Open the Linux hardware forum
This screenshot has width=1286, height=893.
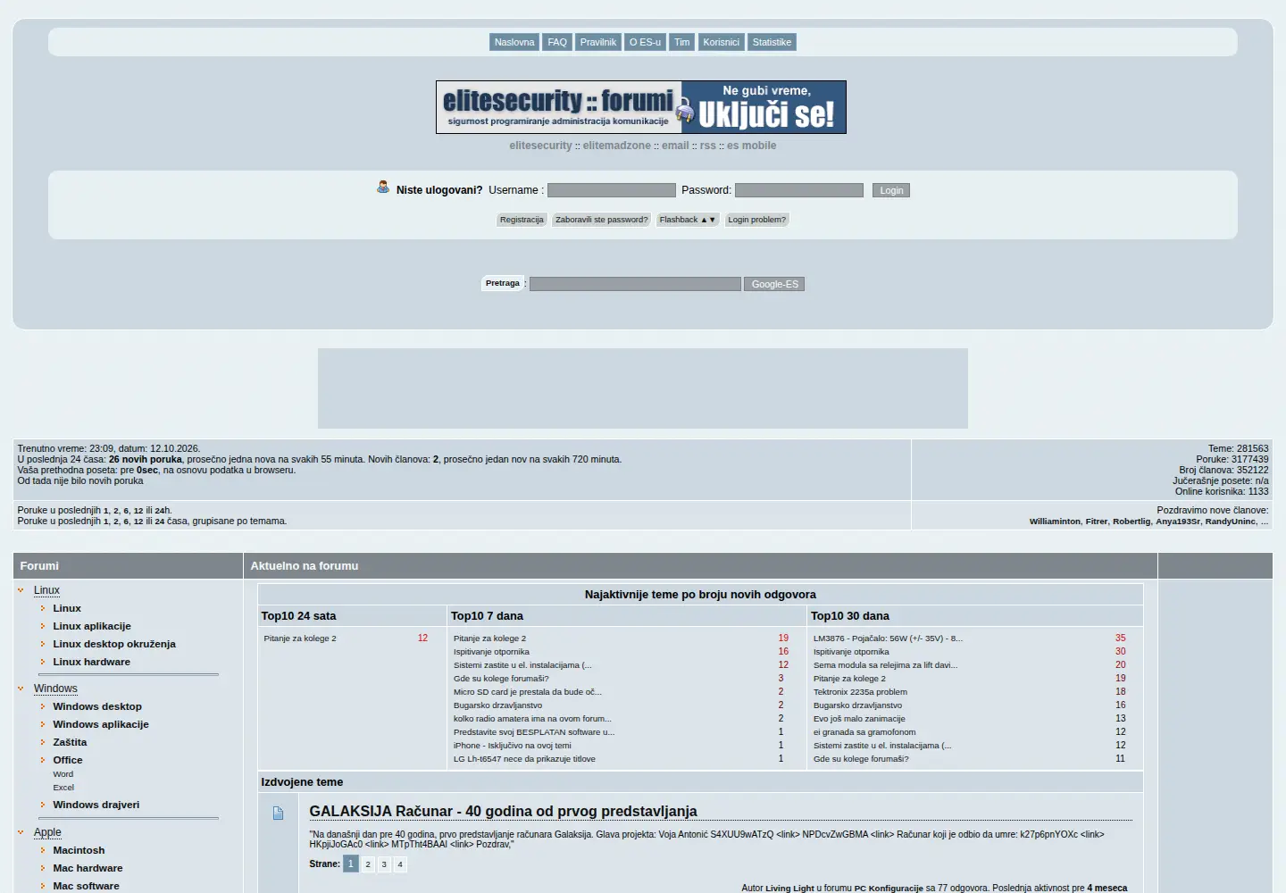click(x=91, y=662)
